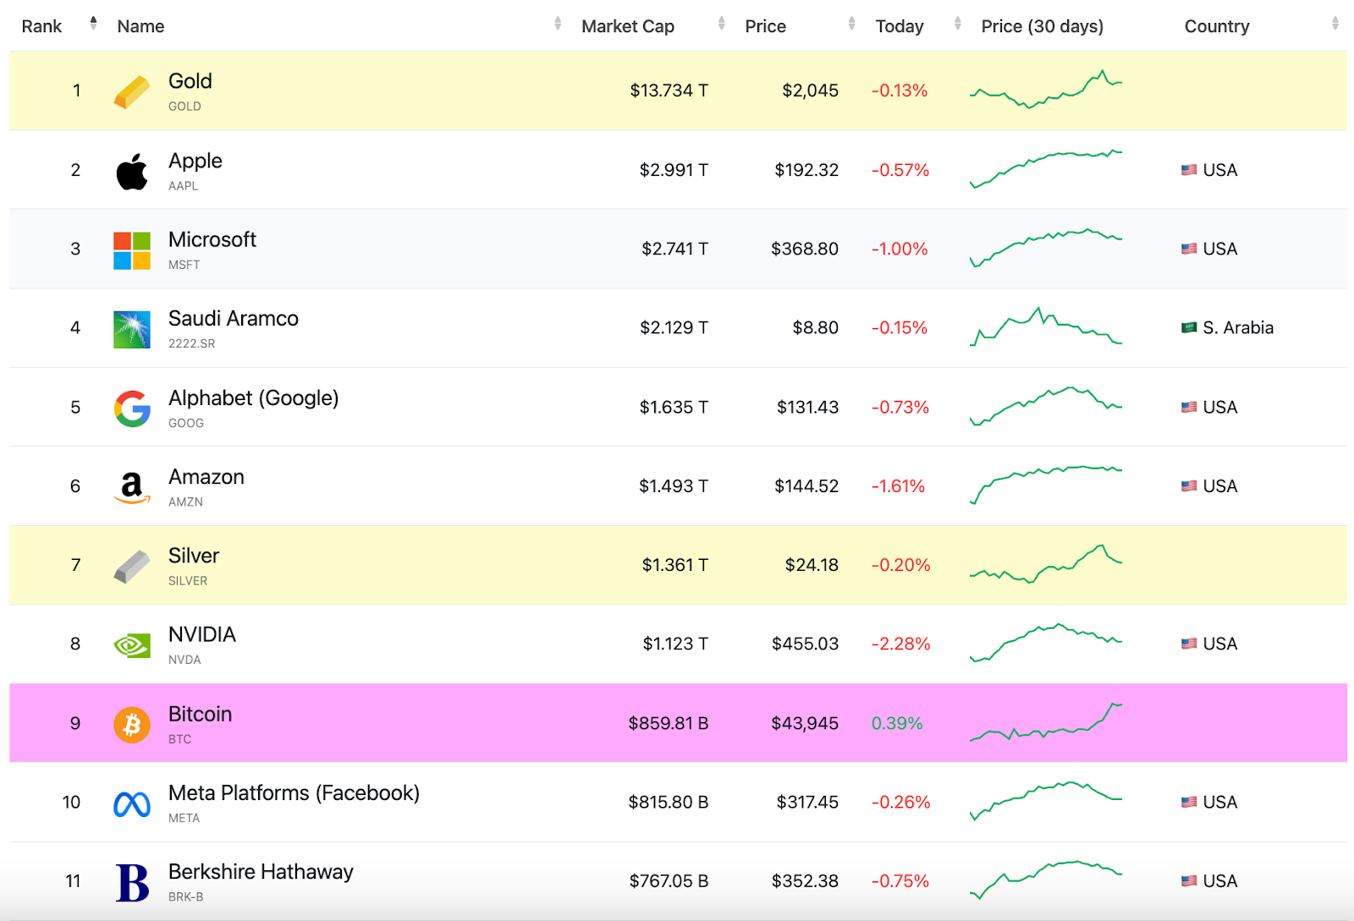The height and width of the screenshot is (921, 1354).
Task: Click Meta Platforms 30-day price chart
Action: pos(1046,801)
